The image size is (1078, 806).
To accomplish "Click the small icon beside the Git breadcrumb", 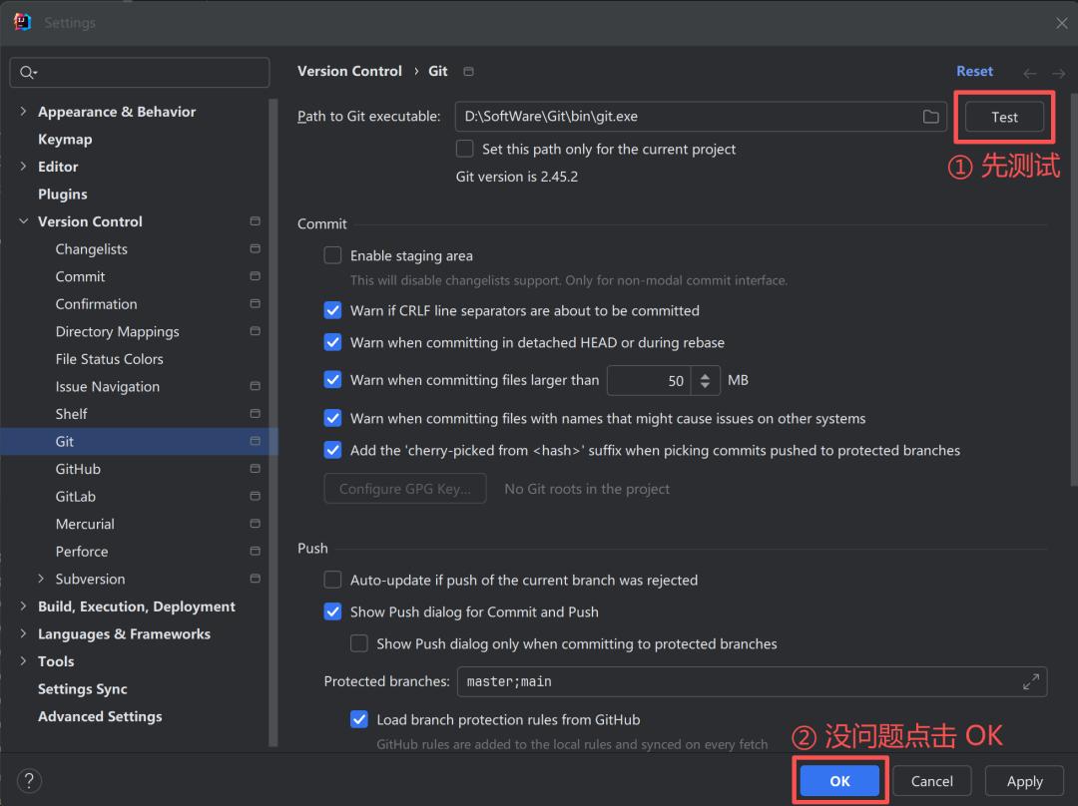I will (467, 71).
